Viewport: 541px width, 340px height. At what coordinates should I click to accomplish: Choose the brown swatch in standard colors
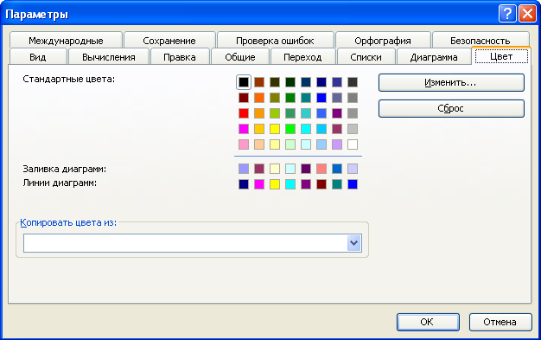[x=259, y=82]
